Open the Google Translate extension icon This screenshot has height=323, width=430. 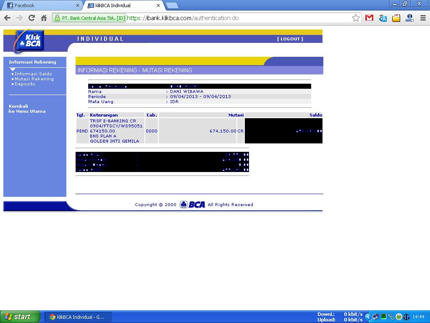(383, 18)
